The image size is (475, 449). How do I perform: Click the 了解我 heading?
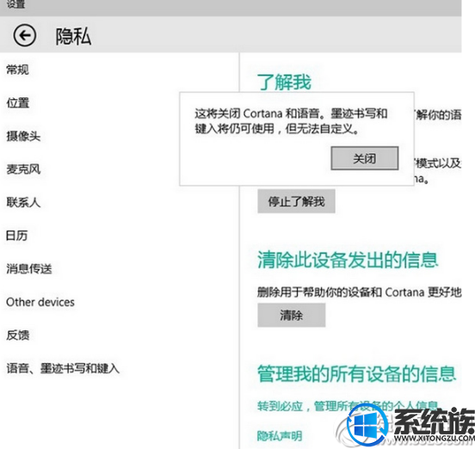284,82
